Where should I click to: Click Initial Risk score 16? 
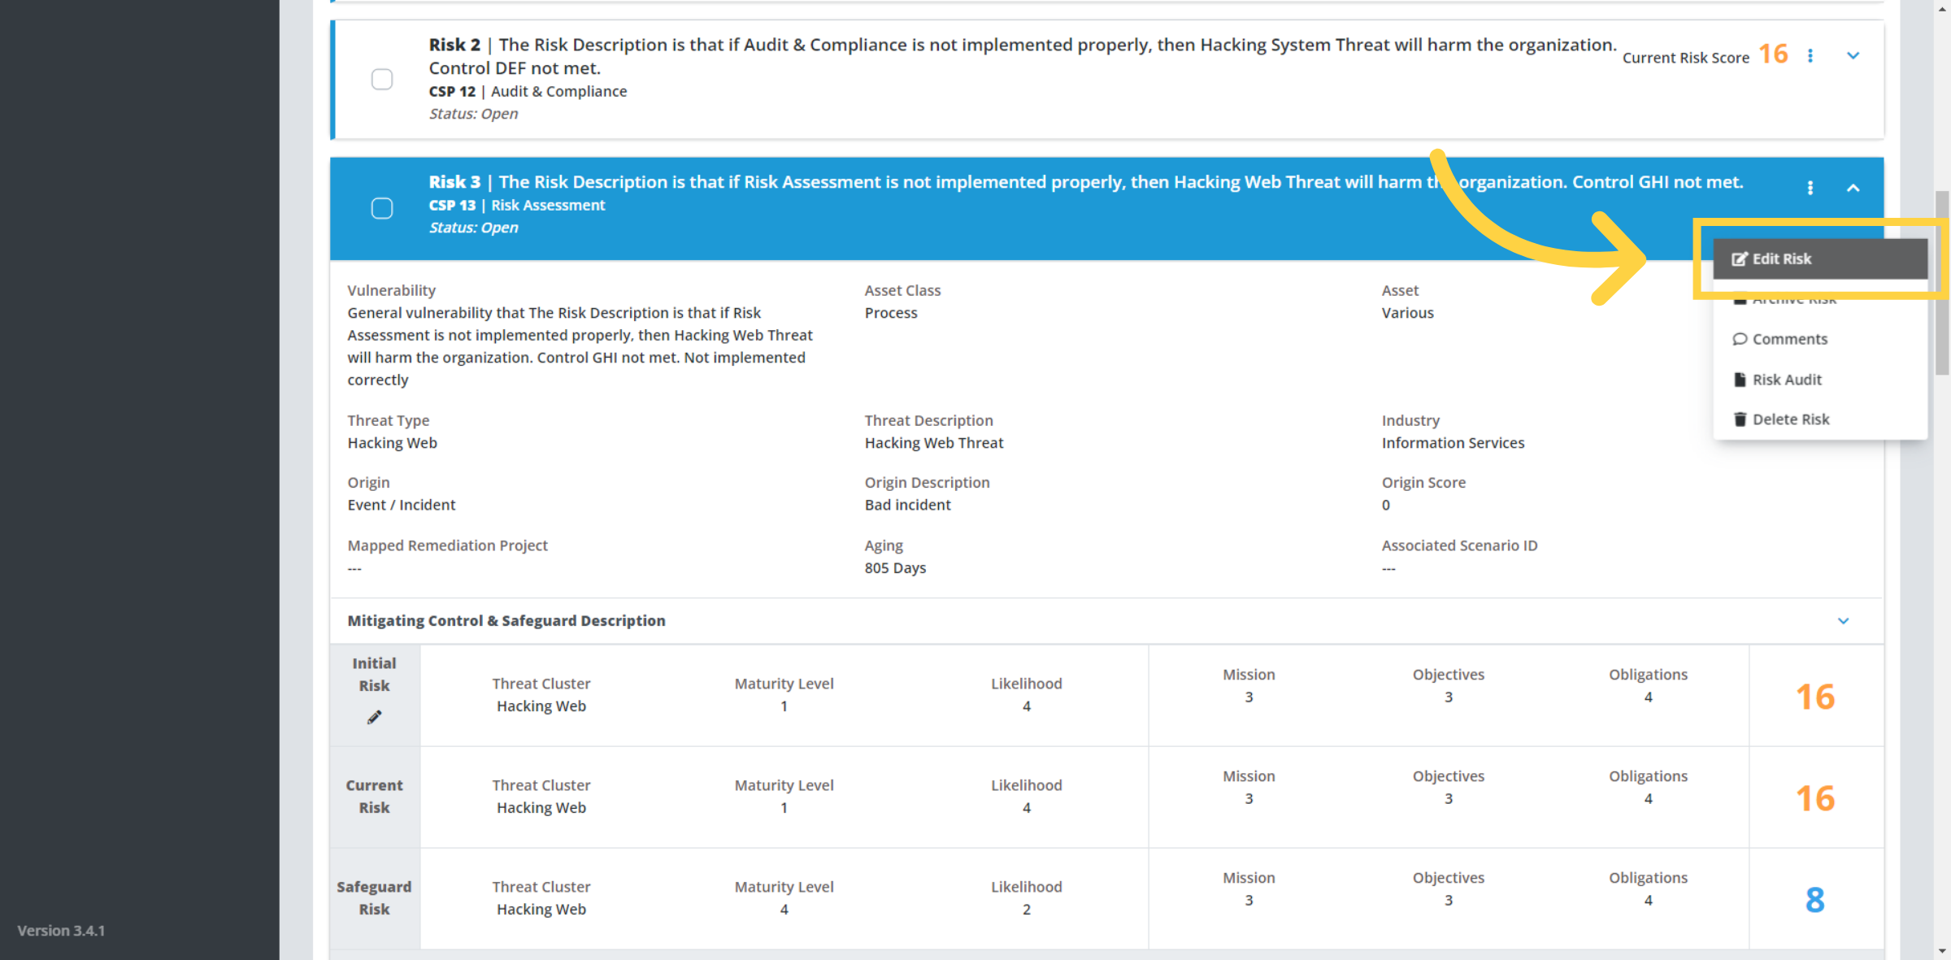click(x=1814, y=697)
